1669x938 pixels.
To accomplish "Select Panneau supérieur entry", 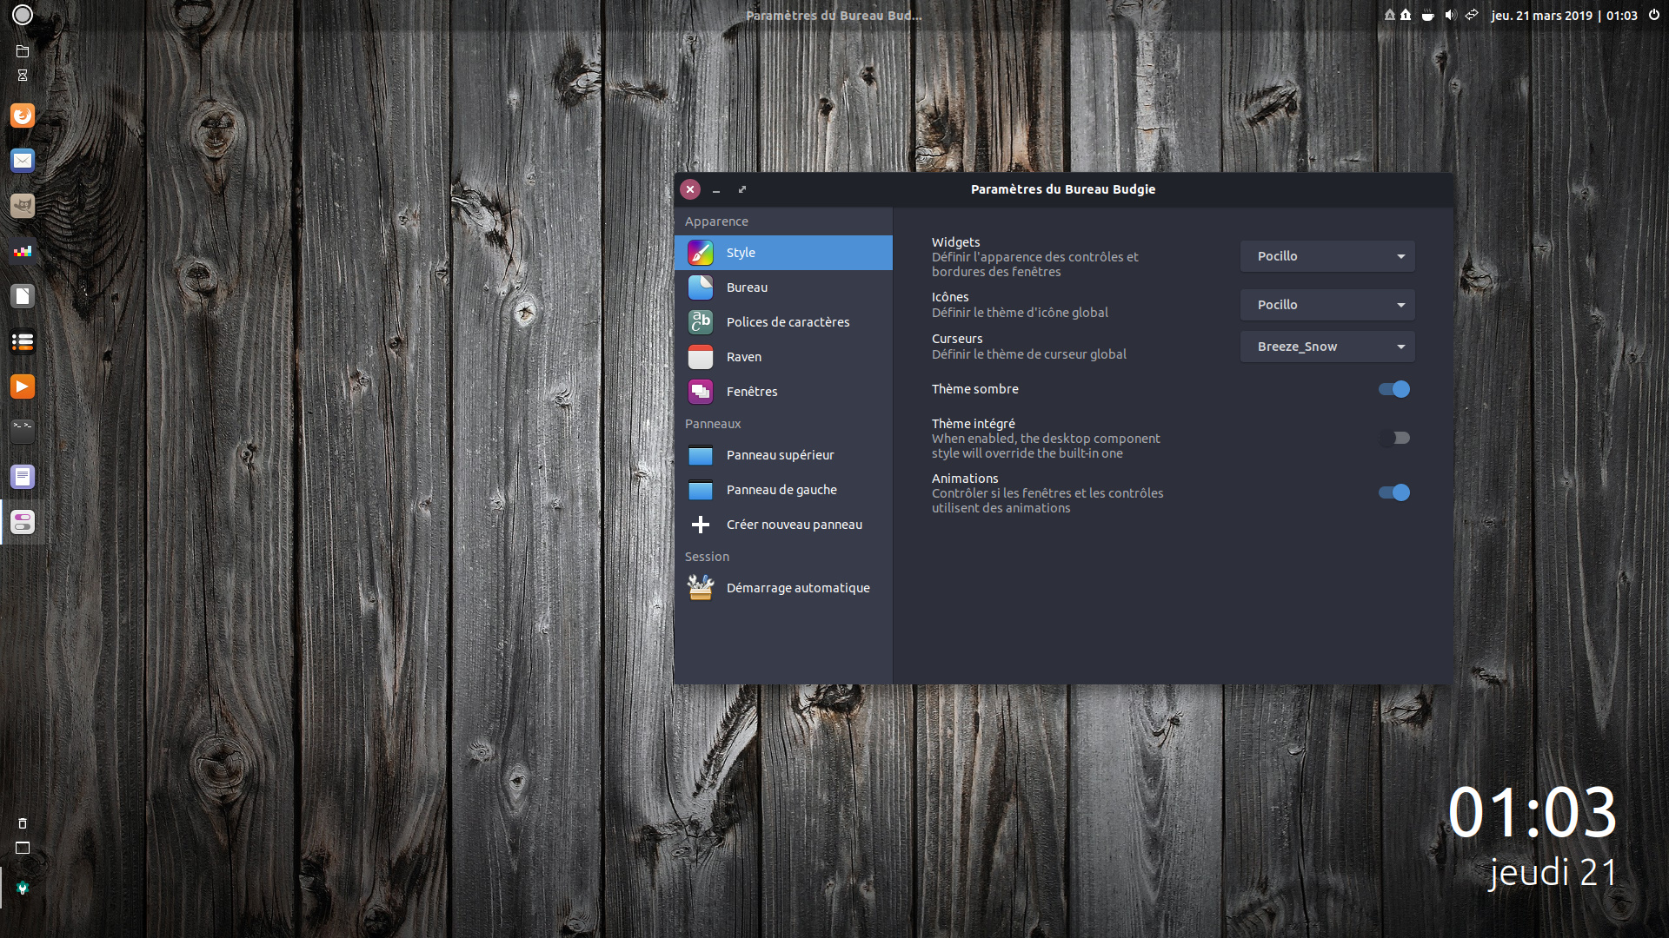I will (780, 455).
